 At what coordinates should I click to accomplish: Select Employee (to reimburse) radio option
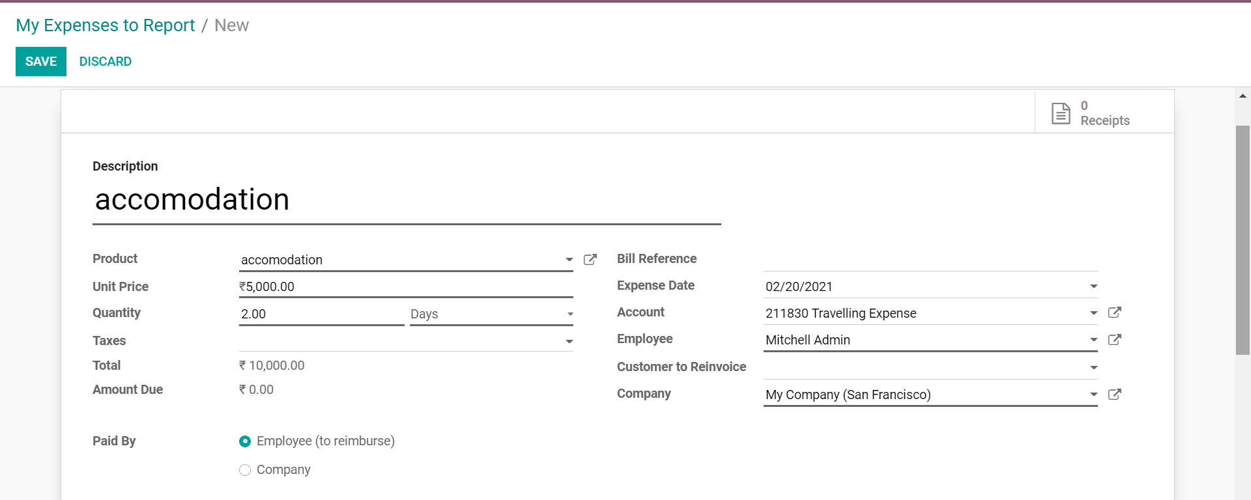(x=245, y=441)
